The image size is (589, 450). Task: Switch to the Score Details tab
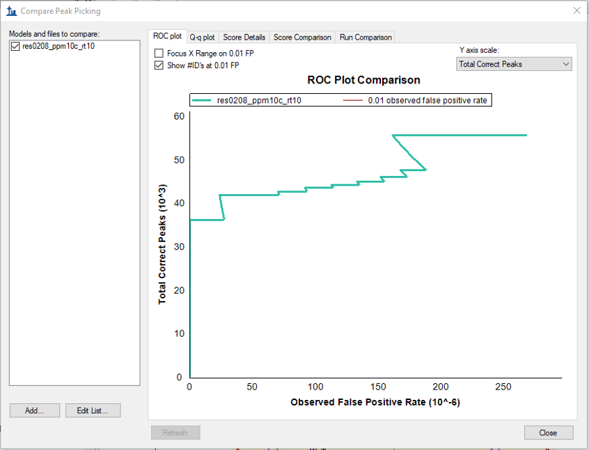point(244,38)
